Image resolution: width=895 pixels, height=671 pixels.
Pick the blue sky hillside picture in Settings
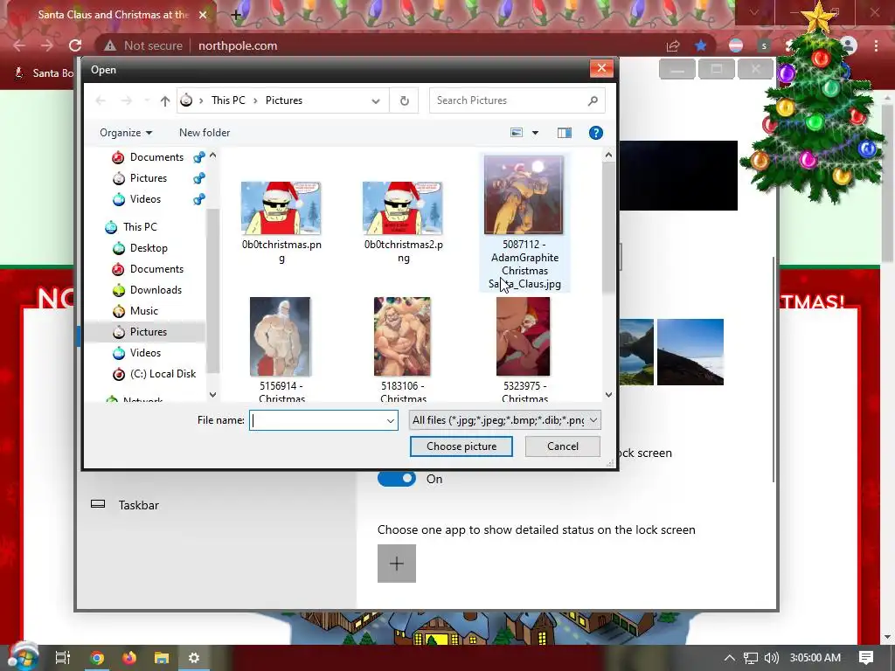[x=690, y=352]
